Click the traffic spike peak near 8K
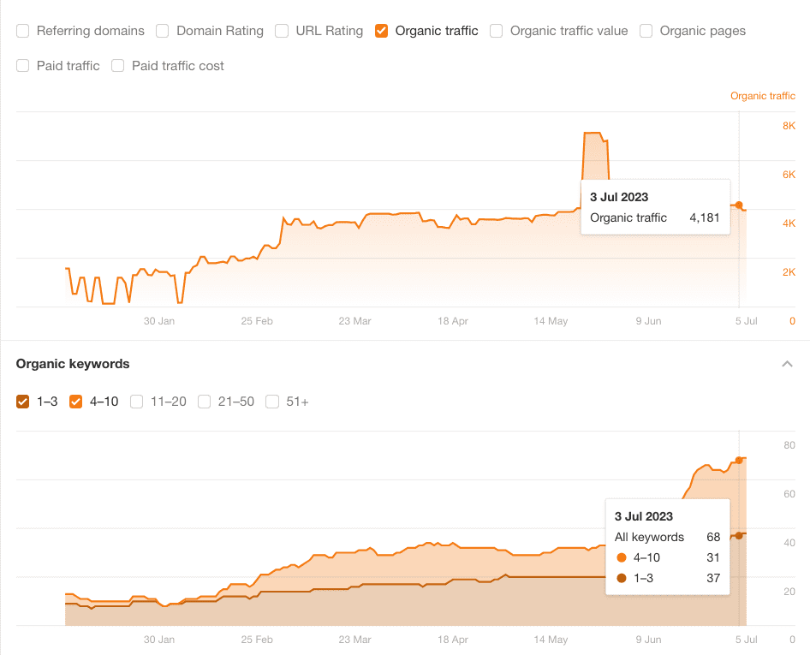The image size is (810, 655). [593, 134]
